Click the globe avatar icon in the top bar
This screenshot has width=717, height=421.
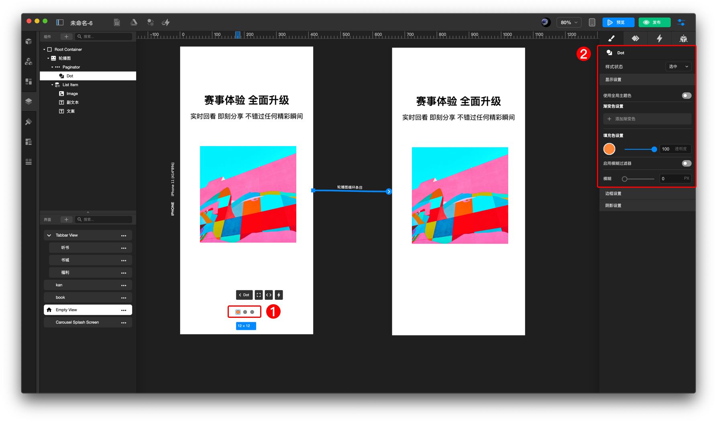pyautogui.click(x=546, y=22)
